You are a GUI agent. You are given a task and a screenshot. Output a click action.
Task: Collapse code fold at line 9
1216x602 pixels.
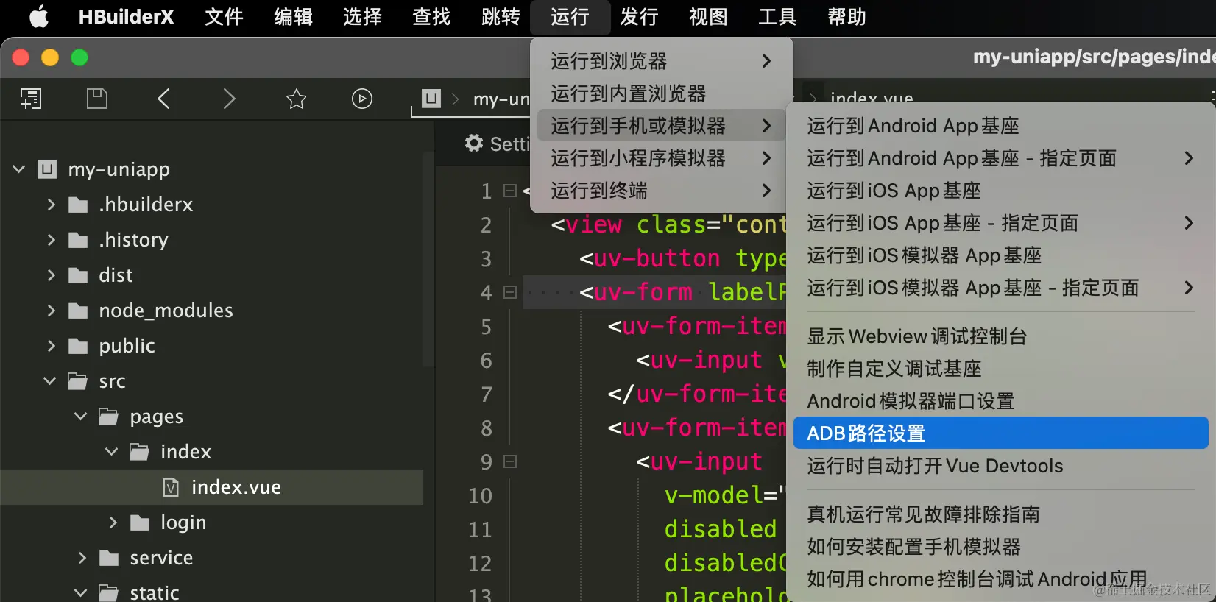click(509, 461)
